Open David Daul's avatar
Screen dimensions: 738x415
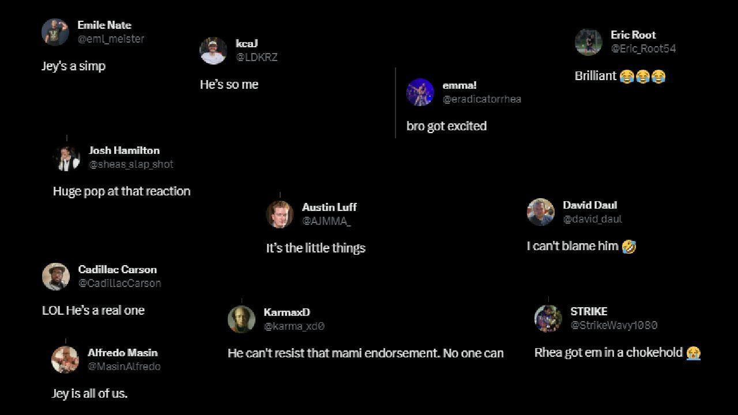[x=541, y=212]
